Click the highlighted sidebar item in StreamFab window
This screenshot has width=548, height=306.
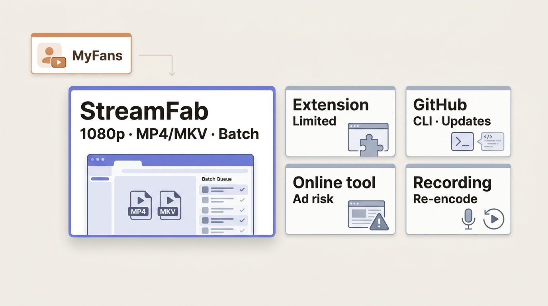click(x=100, y=179)
